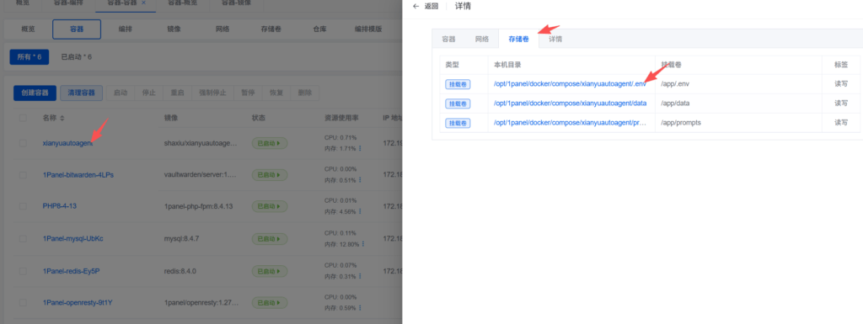Go to 网络 section in container nav

222,29
